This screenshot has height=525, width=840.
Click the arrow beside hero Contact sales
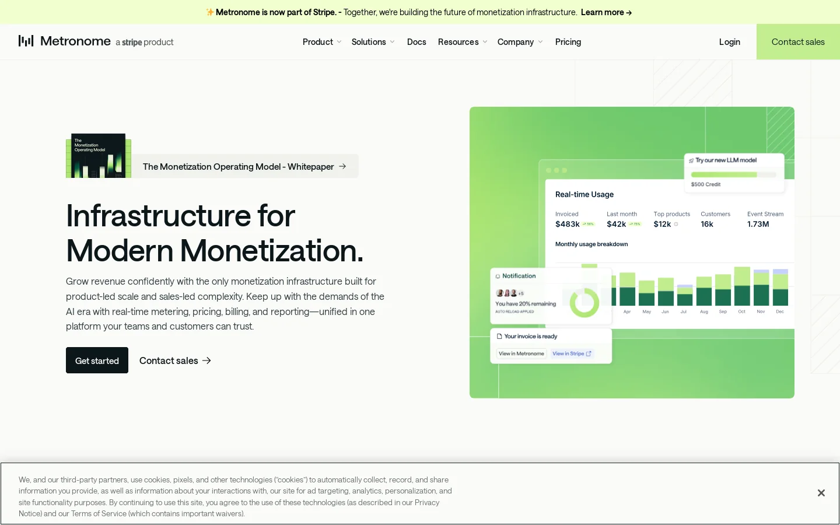(206, 360)
